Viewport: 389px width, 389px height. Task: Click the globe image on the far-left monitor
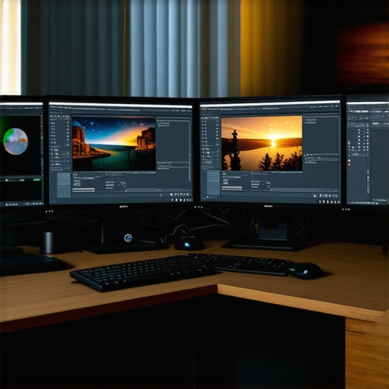pos(15,141)
